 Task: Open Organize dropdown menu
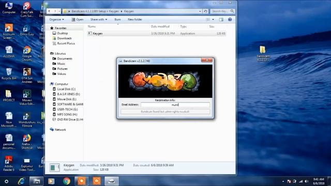[56, 20]
